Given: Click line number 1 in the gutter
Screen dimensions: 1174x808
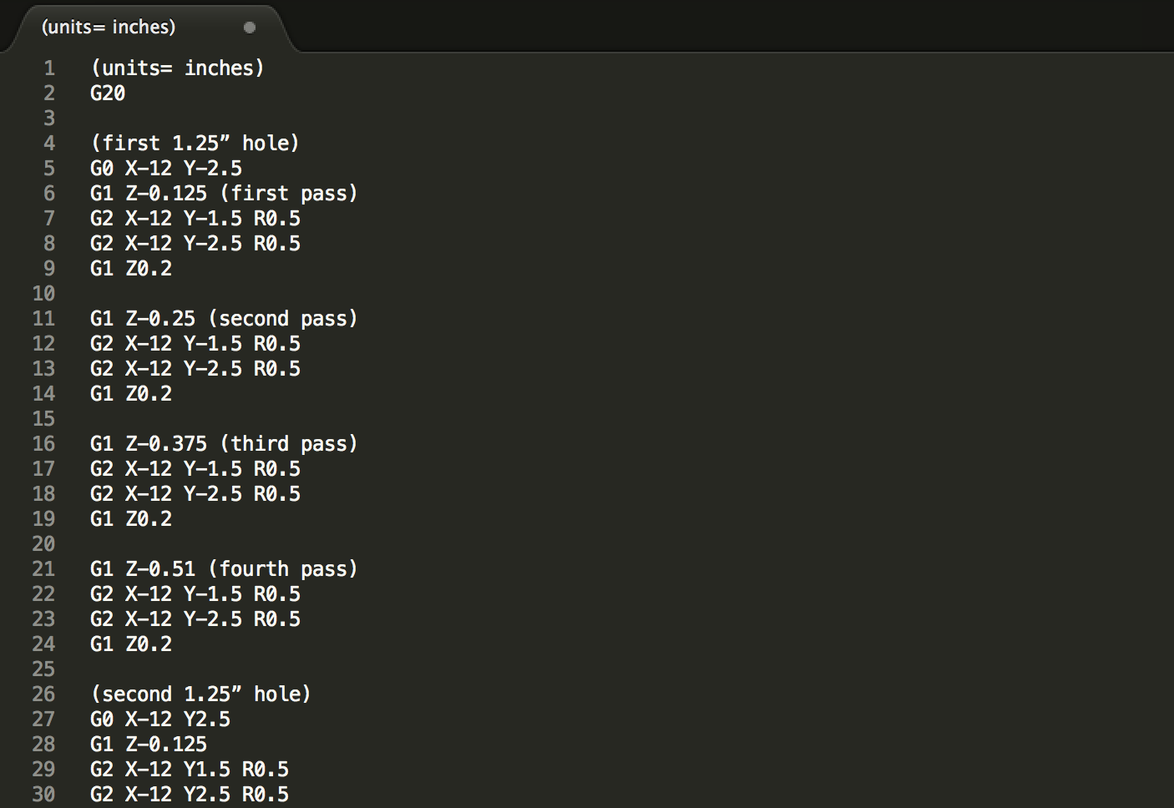Looking at the screenshot, I should (x=49, y=68).
